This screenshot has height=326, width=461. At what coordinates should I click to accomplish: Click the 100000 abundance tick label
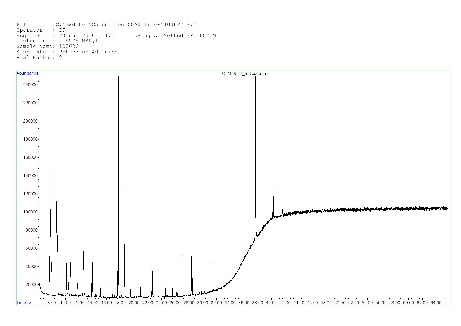[30, 212]
